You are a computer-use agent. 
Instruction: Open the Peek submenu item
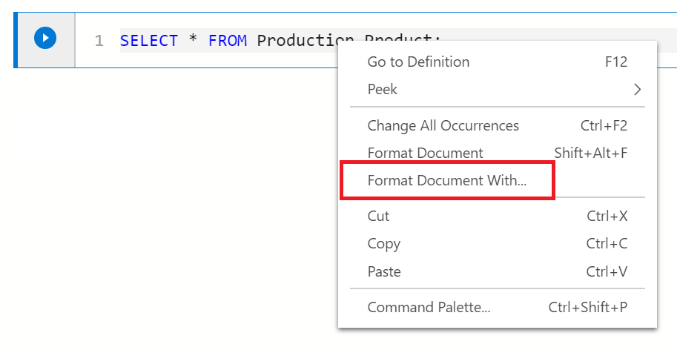click(x=383, y=90)
